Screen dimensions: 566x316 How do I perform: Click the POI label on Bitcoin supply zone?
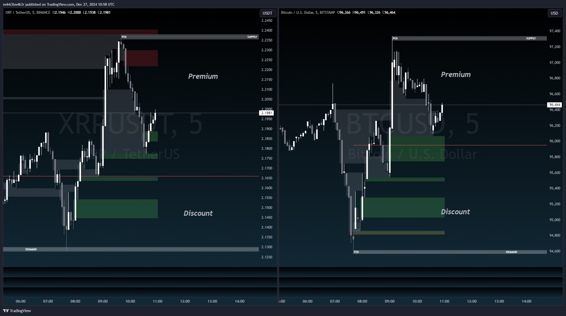(x=395, y=38)
